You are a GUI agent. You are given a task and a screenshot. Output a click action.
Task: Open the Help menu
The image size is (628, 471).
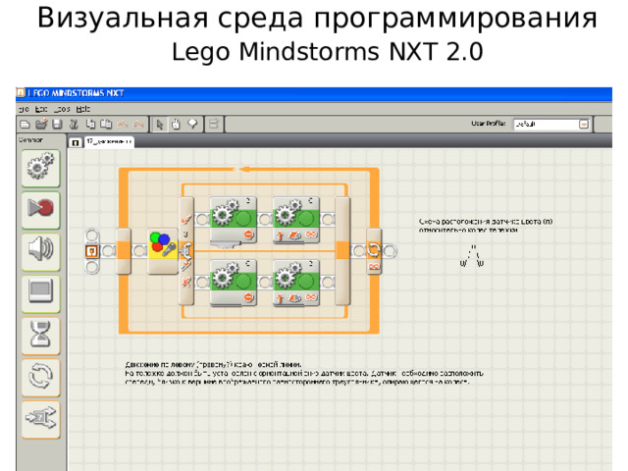pyautogui.click(x=83, y=109)
